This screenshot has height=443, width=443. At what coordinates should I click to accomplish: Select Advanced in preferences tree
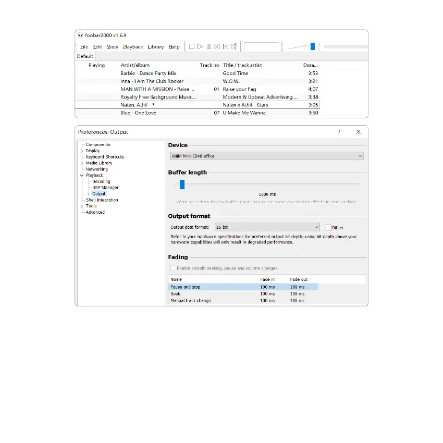coord(95,212)
